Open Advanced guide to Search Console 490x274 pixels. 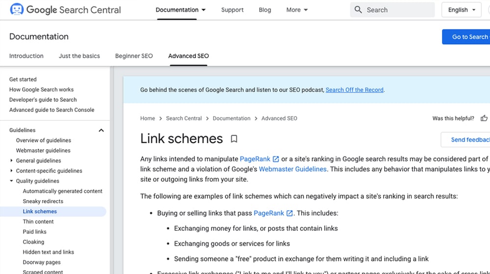click(51, 110)
